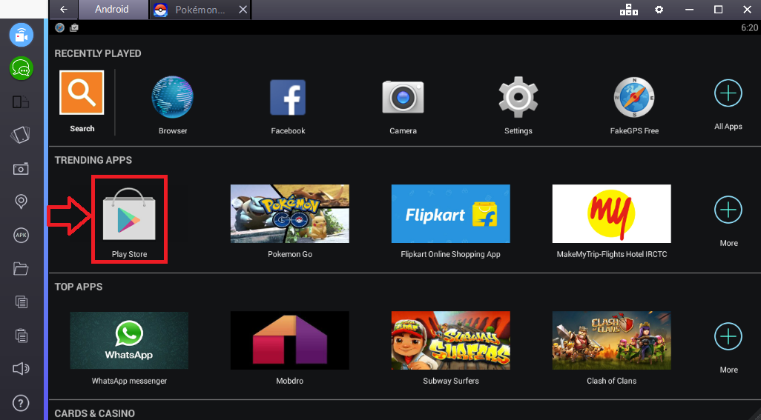Launch the Facebook app
This screenshot has width=761, height=420.
(288, 98)
